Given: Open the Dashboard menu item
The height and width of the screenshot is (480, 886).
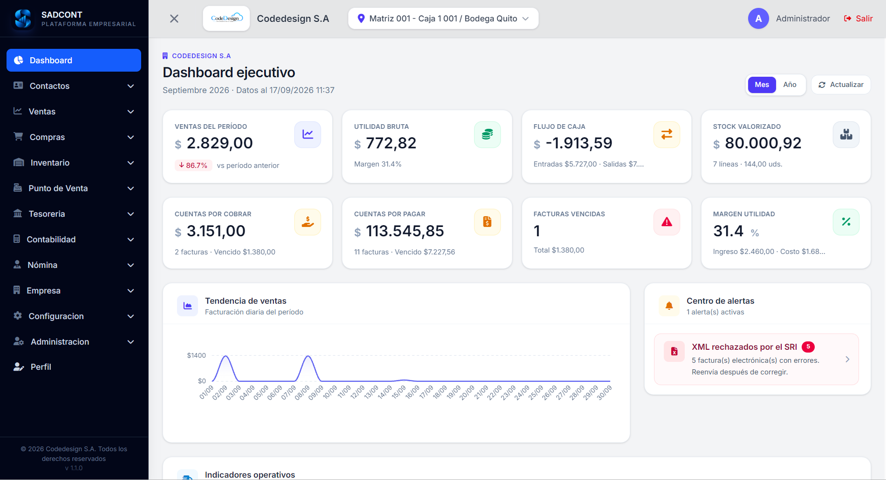Looking at the screenshot, I should coord(74,60).
